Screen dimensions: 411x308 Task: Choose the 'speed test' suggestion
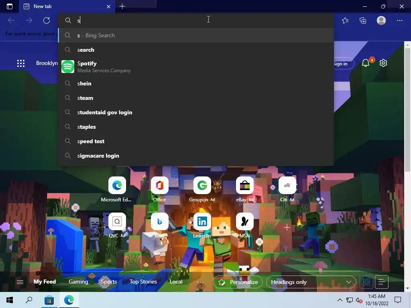pos(196,141)
